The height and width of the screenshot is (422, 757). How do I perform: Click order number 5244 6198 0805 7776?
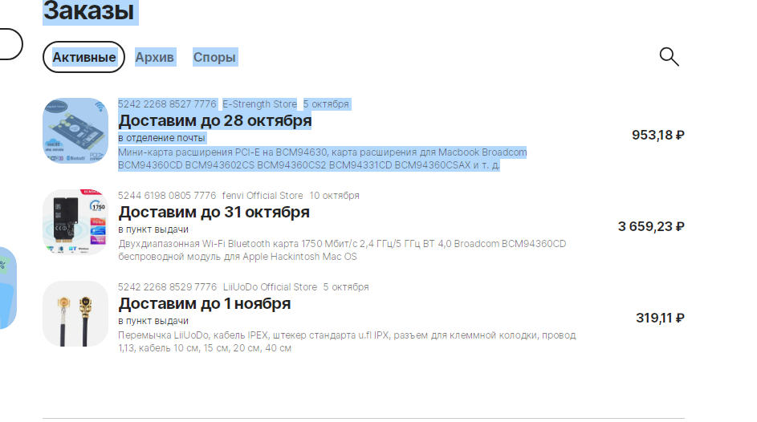[x=167, y=195]
